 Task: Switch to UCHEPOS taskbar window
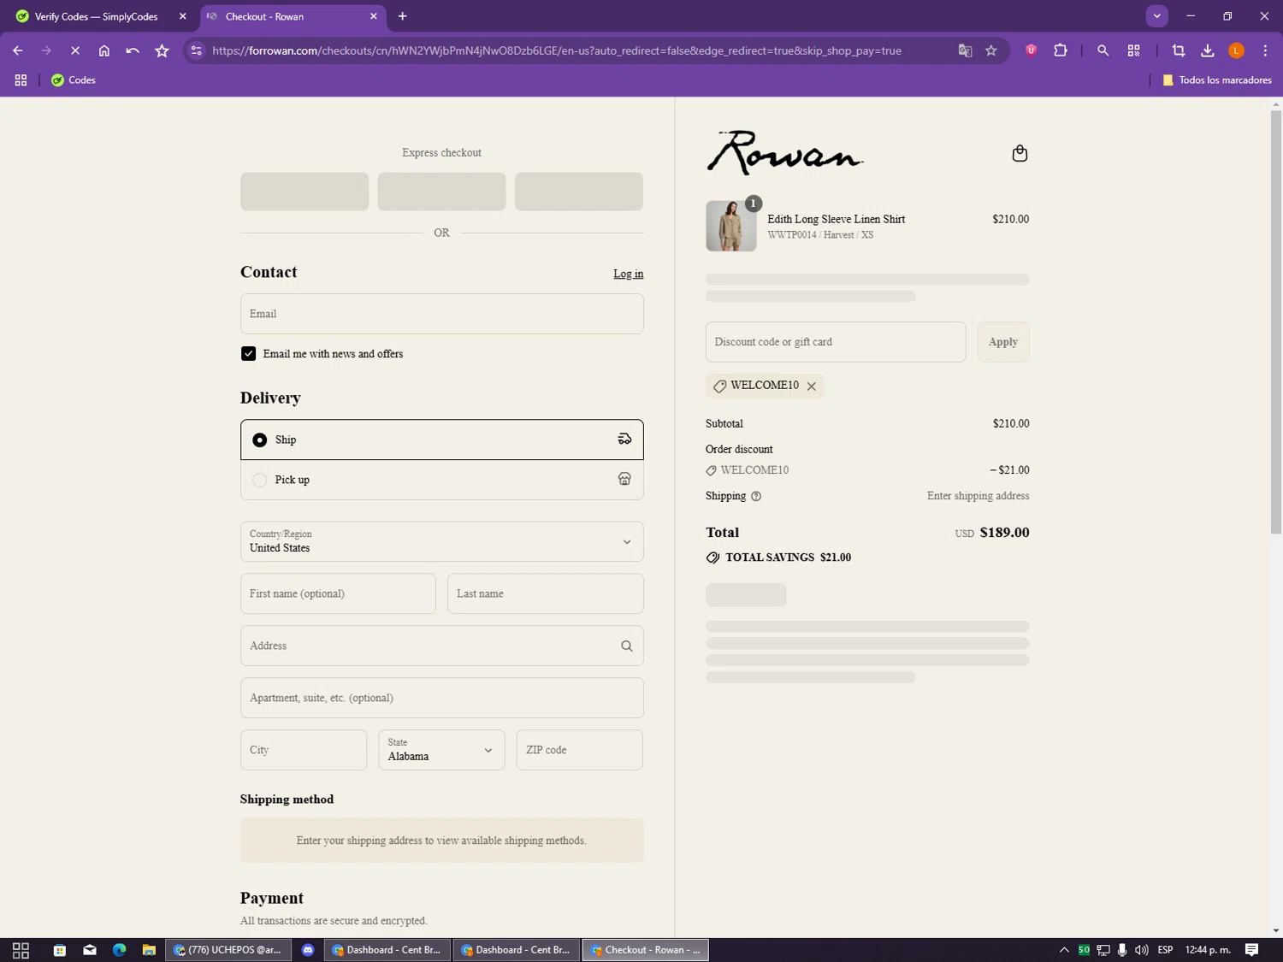[228, 950]
